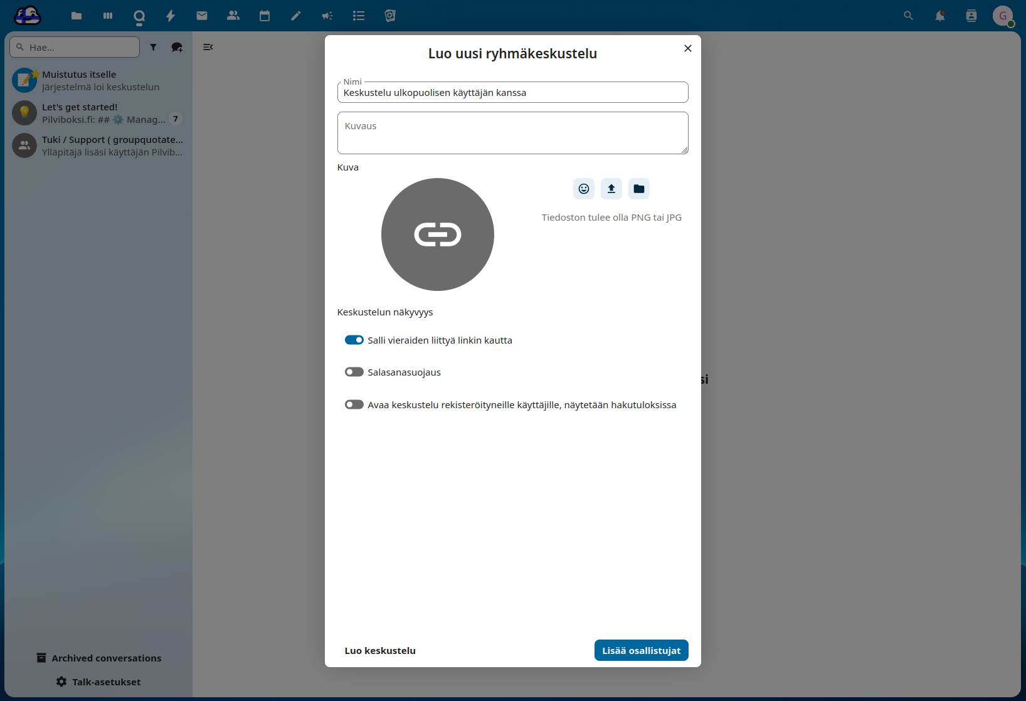Open conversation filter funnel icon

point(153,47)
